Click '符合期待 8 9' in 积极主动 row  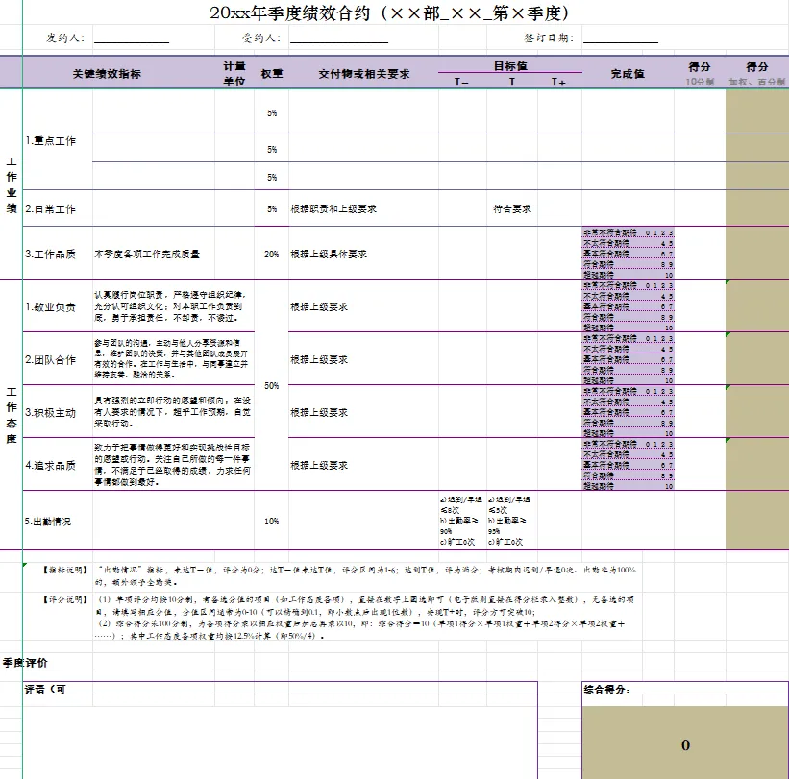(x=628, y=423)
